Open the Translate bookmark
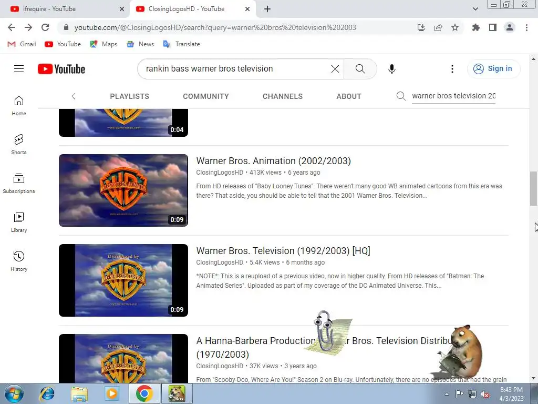This screenshot has width=538, height=404. point(181,44)
